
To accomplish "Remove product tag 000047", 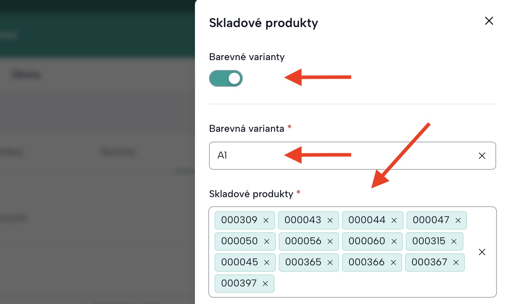I will pyautogui.click(x=458, y=220).
